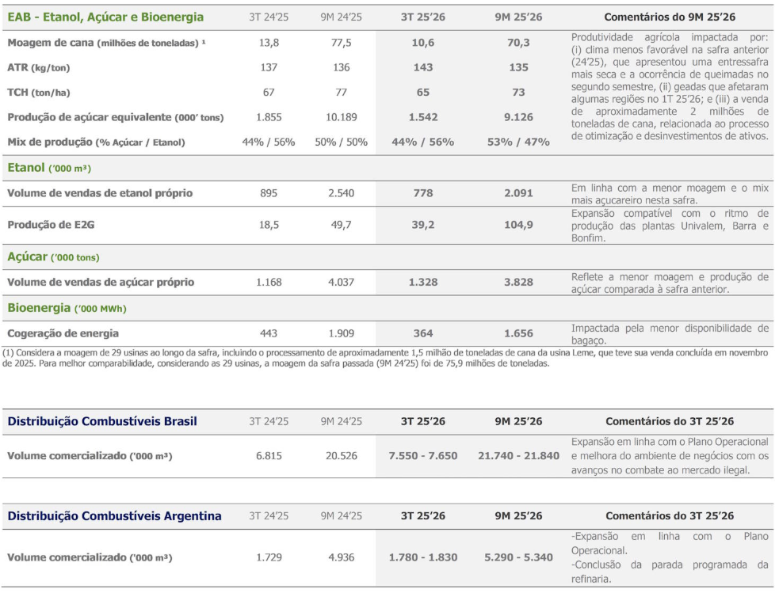Select the 'Comentários do 9M 25'26' column header
The image size is (779, 593).
tap(670, 17)
